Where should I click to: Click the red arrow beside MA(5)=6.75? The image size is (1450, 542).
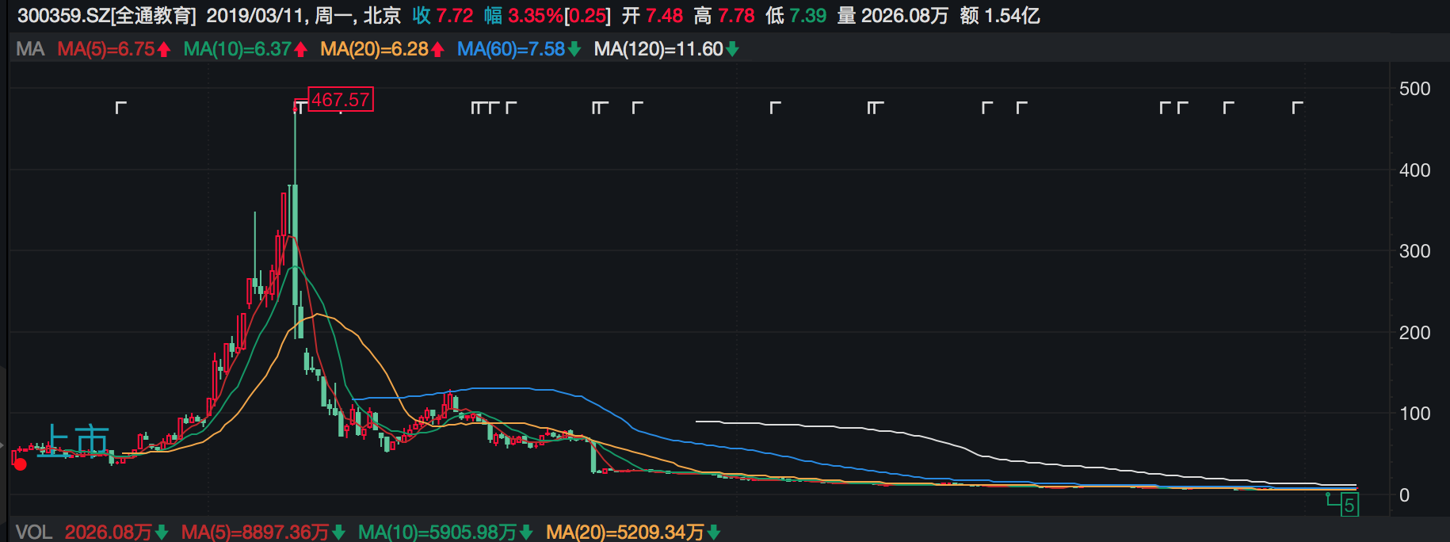(x=164, y=50)
